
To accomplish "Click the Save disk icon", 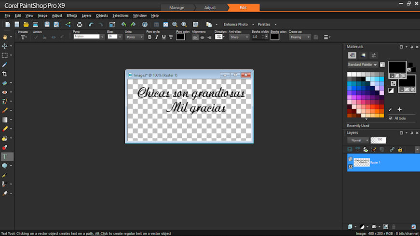I will [x=47, y=25].
